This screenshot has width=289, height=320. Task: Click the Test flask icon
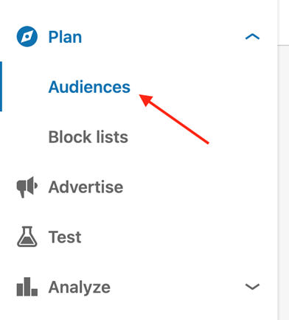point(27,237)
